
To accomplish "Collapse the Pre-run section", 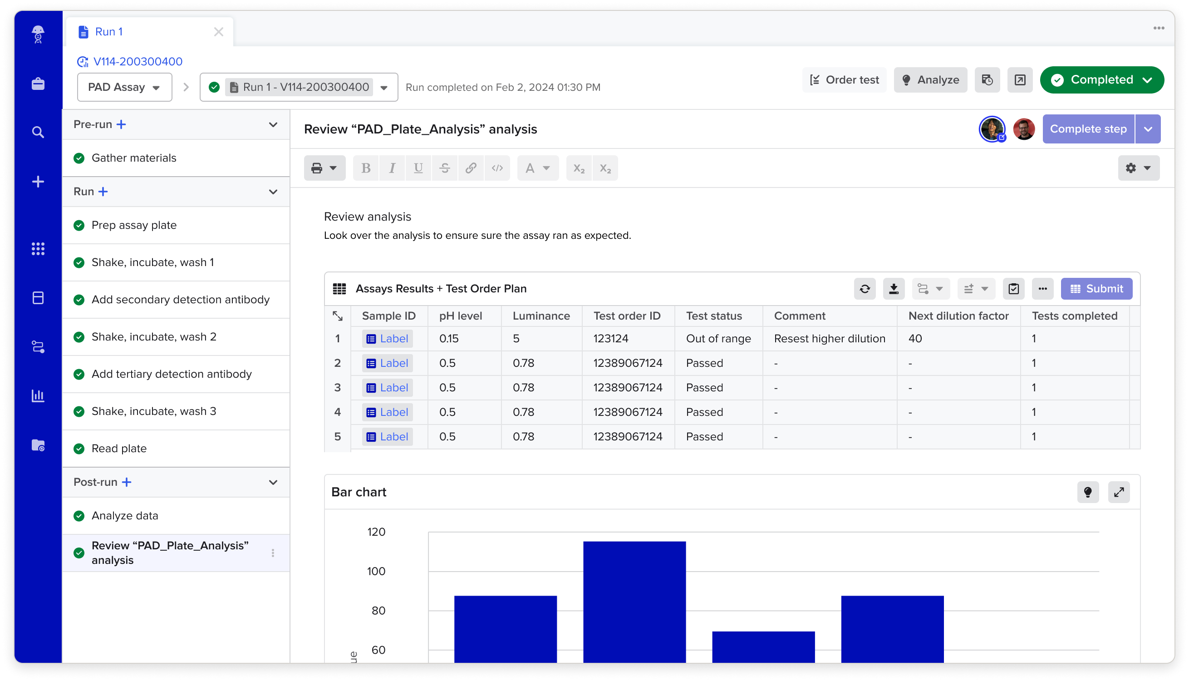I will 273,124.
